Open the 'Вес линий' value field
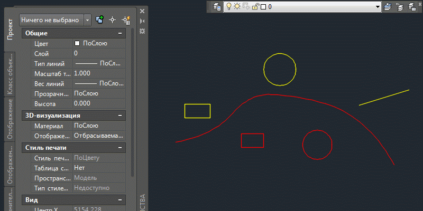The width and height of the screenshot is (423, 211). [99, 83]
